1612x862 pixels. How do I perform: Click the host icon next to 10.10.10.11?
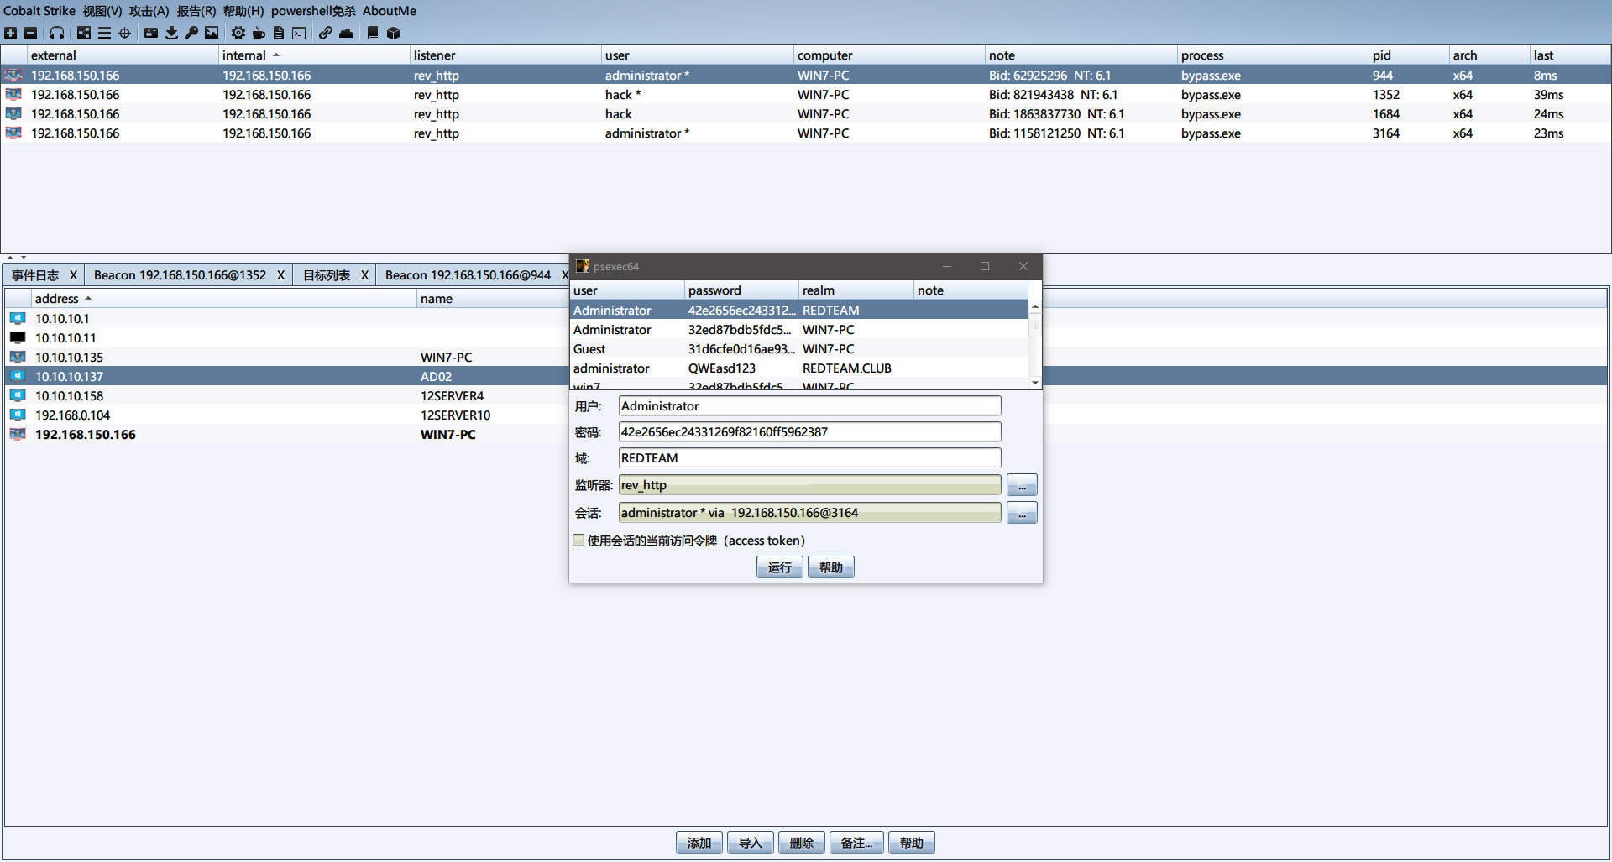pos(18,337)
